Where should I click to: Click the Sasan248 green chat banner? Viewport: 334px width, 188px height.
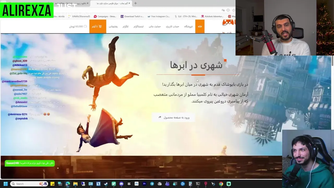(30, 163)
